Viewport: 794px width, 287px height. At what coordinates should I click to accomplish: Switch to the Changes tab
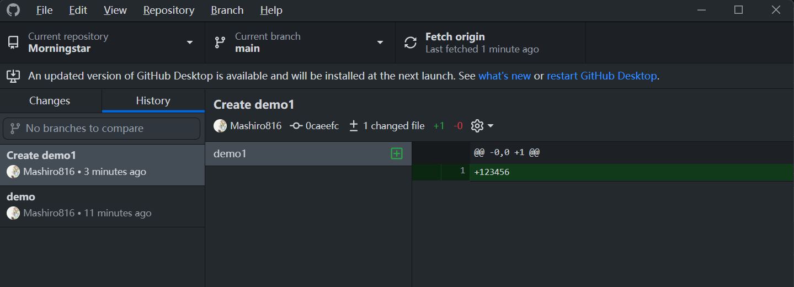pos(50,100)
